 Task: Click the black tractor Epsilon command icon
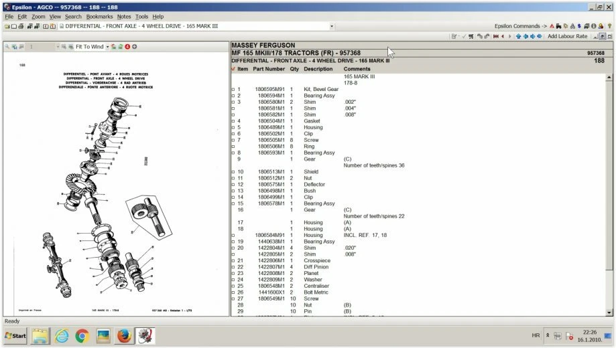pos(558,26)
